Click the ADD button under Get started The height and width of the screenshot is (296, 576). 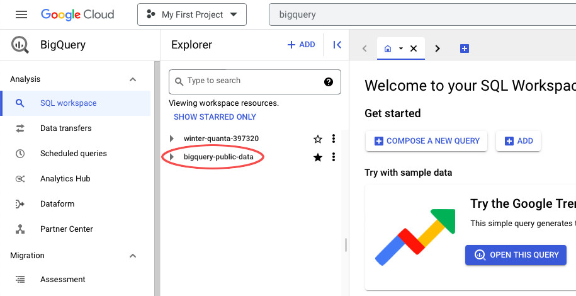pos(518,141)
